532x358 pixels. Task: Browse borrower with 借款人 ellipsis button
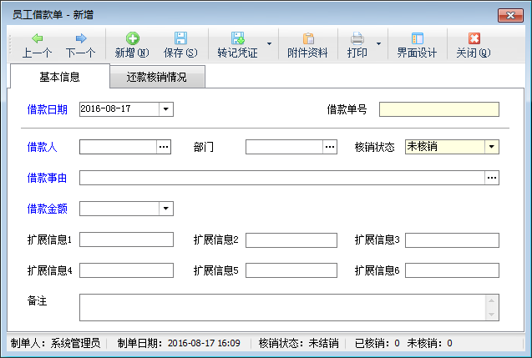(165, 147)
